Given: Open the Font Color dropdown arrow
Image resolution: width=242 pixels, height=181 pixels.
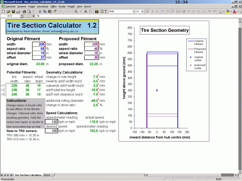Looking at the screenshot, I should pyautogui.click(x=238, y=11).
